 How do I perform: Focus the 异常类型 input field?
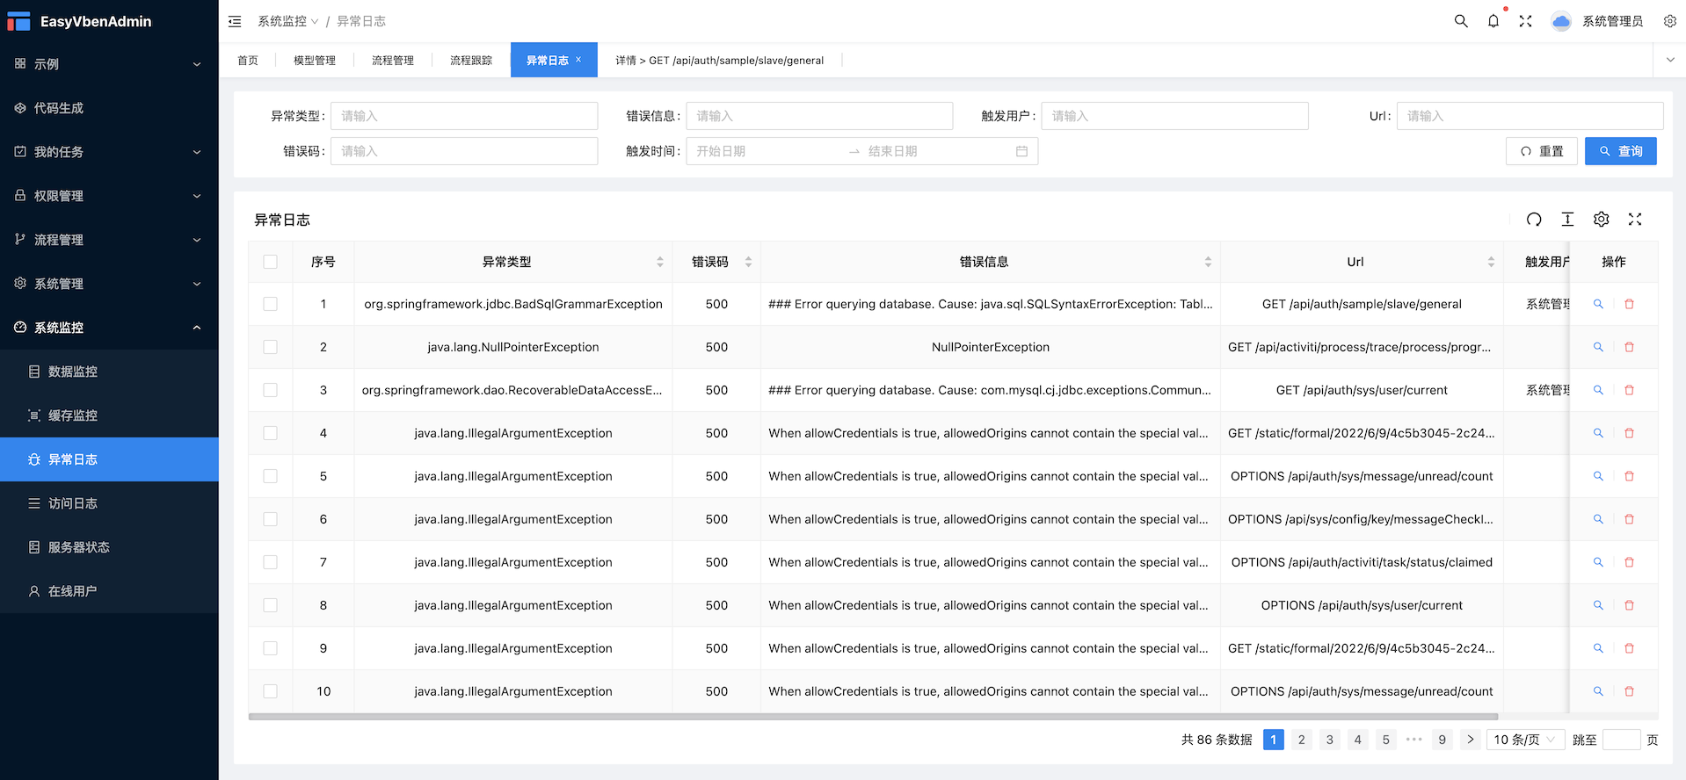pyautogui.click(x=464, y=116)
